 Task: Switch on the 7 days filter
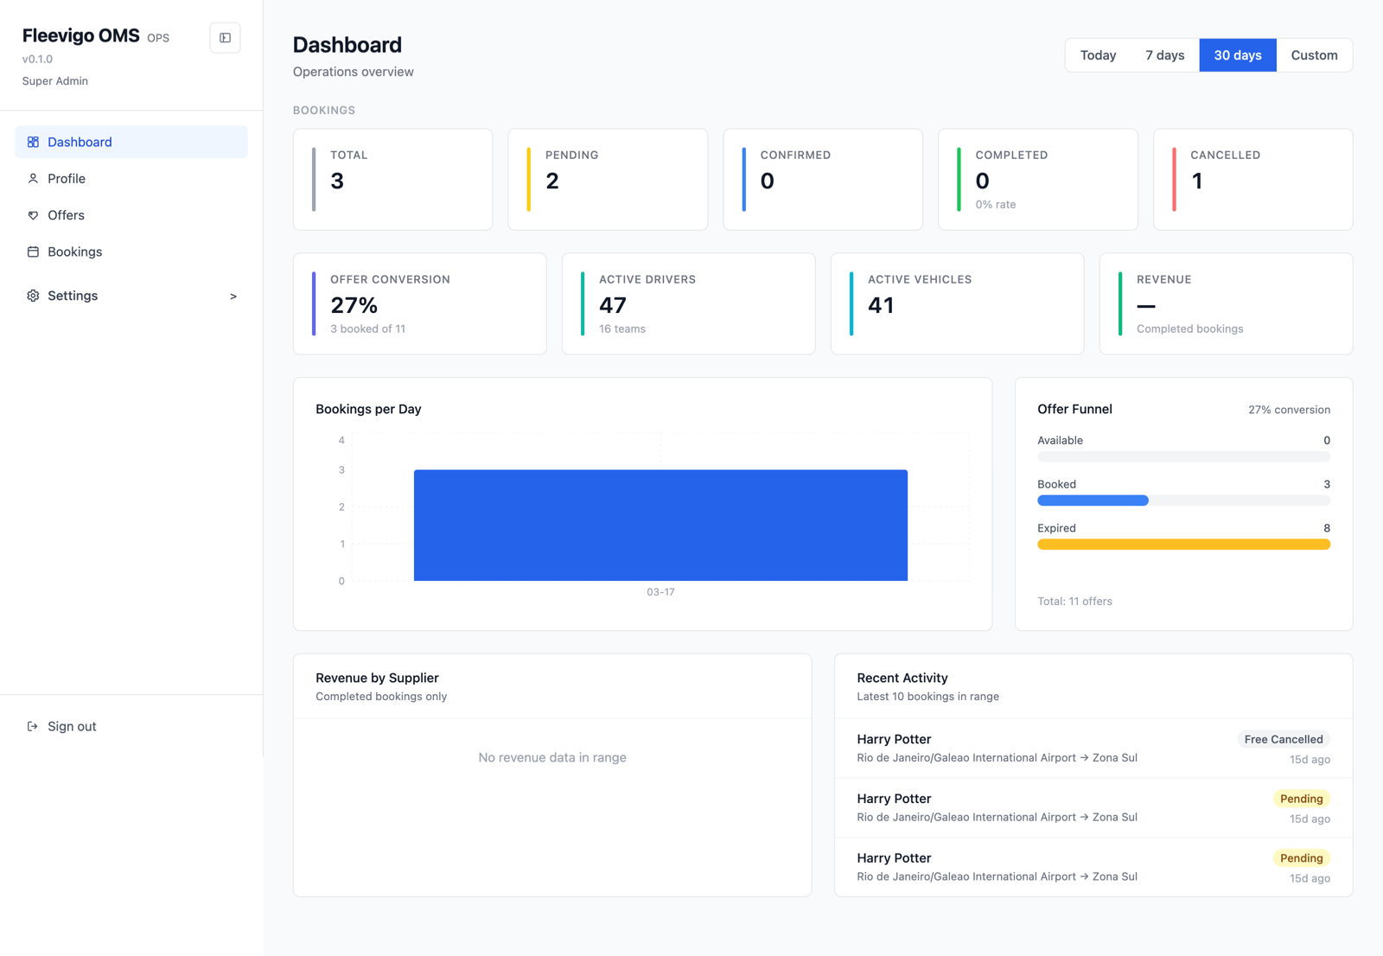pyautogui.click(x=1164, y=54)
